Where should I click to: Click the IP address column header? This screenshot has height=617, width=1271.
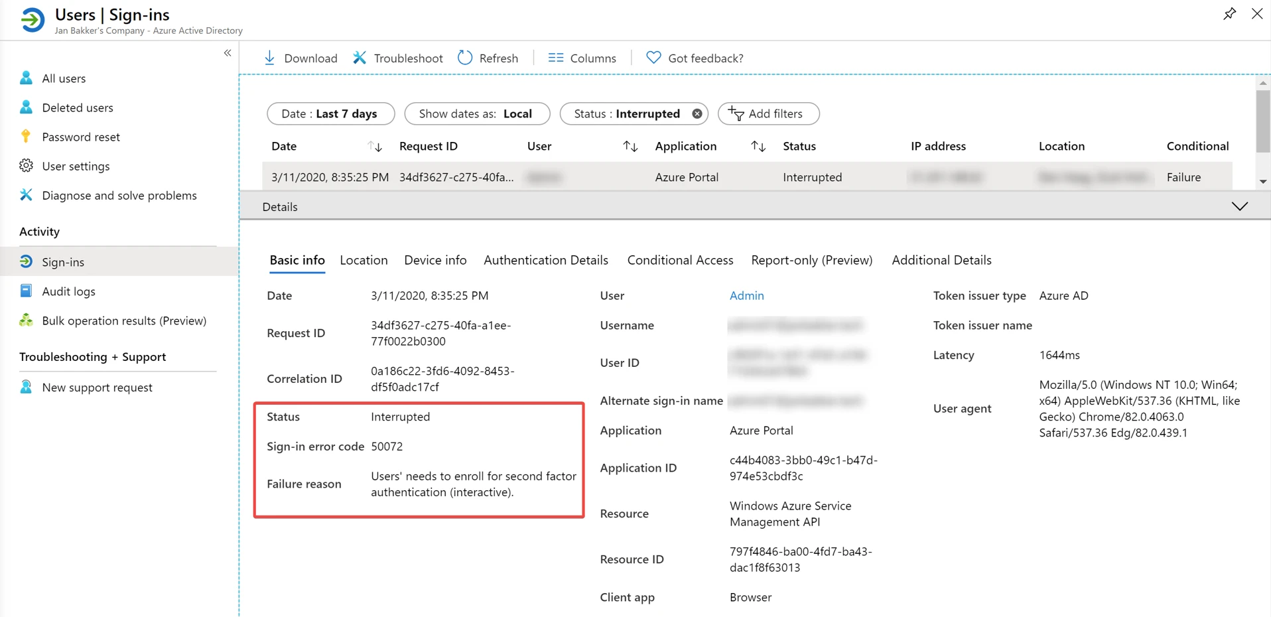(x=938, y=146)
